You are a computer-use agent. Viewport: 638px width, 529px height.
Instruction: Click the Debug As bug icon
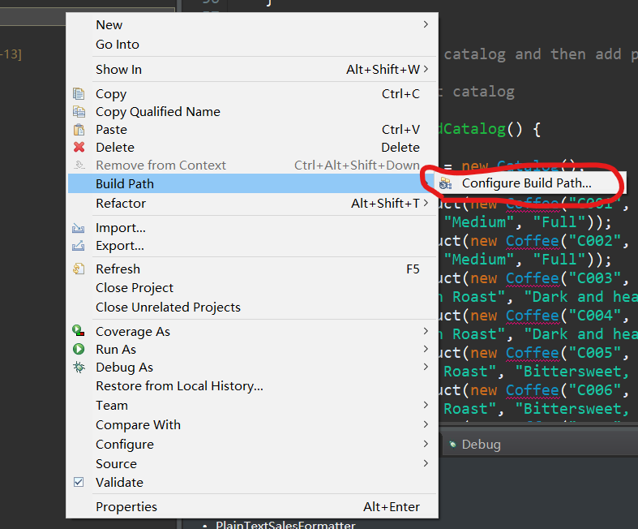(x=79, y=367)
